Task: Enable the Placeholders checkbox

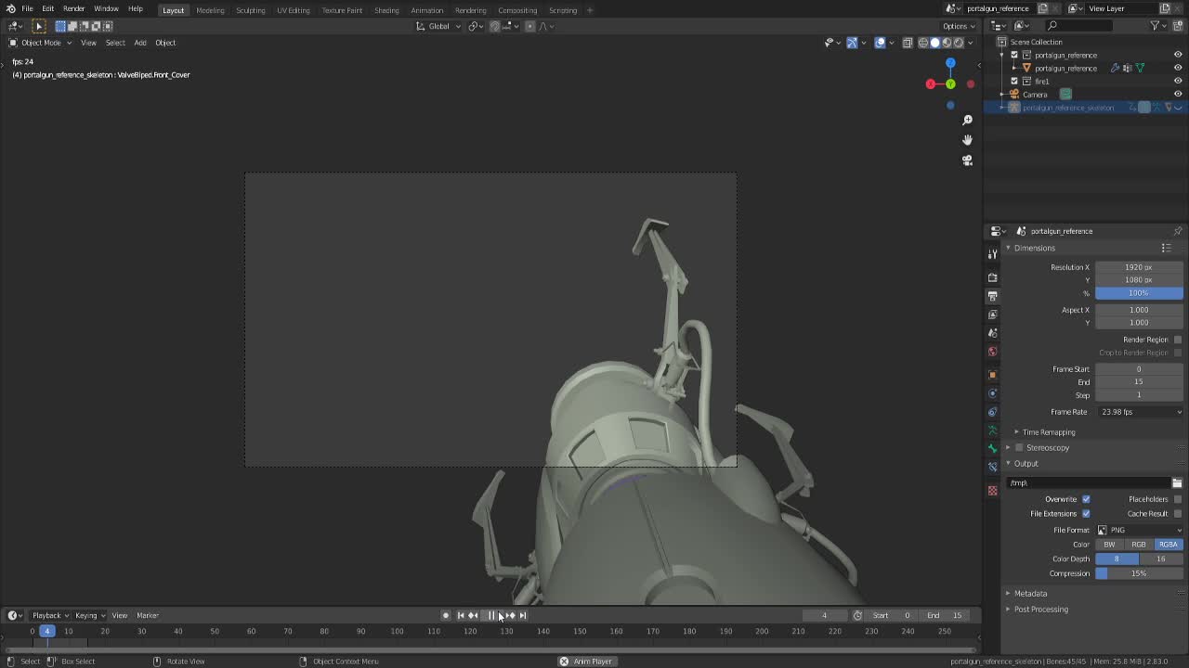Action: 1178,499
